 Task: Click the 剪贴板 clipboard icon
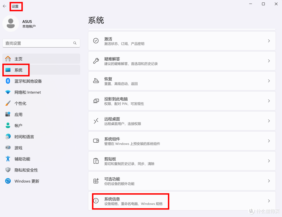(96, 161)
